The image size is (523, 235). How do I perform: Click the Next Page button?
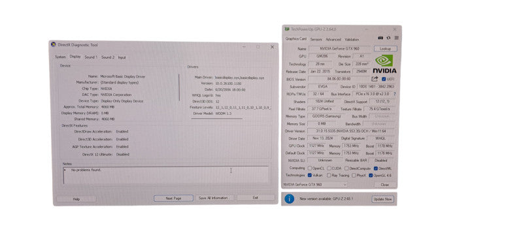173,198
